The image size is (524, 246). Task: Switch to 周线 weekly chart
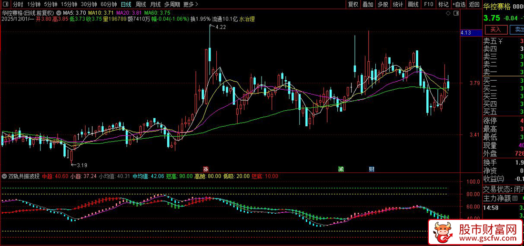[141, 4]
